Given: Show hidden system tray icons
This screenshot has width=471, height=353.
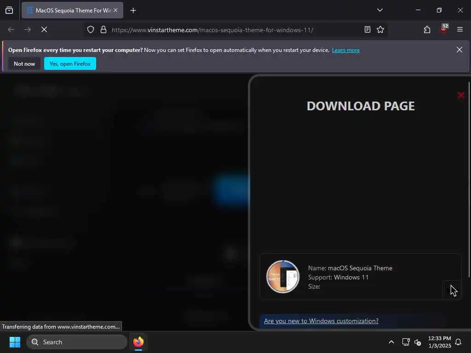Looking at the screenshot, I should tap(391, 342).
